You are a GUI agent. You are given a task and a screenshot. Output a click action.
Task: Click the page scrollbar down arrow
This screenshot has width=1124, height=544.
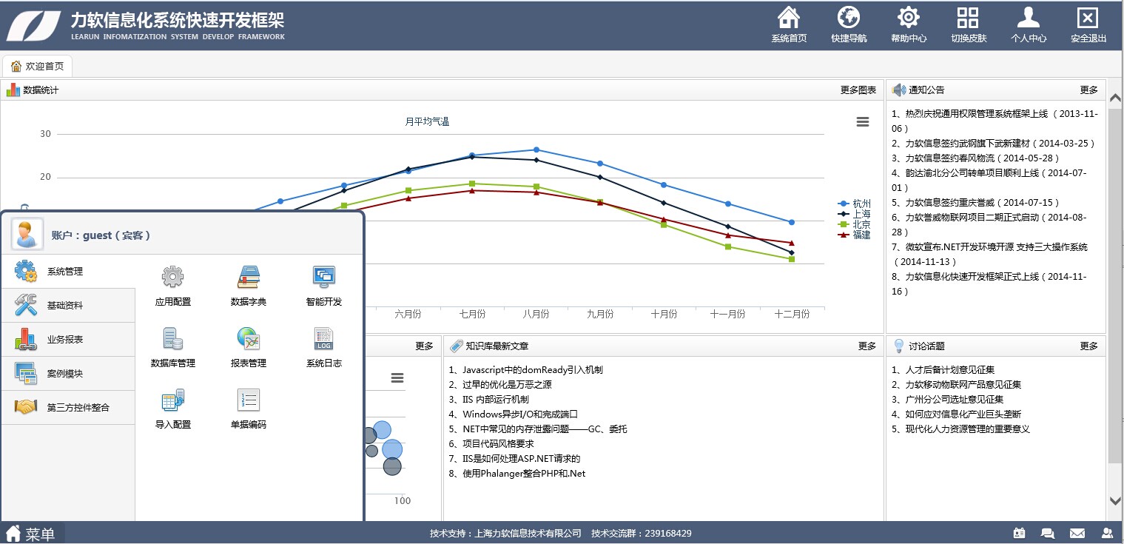(x=1115, y=501)
